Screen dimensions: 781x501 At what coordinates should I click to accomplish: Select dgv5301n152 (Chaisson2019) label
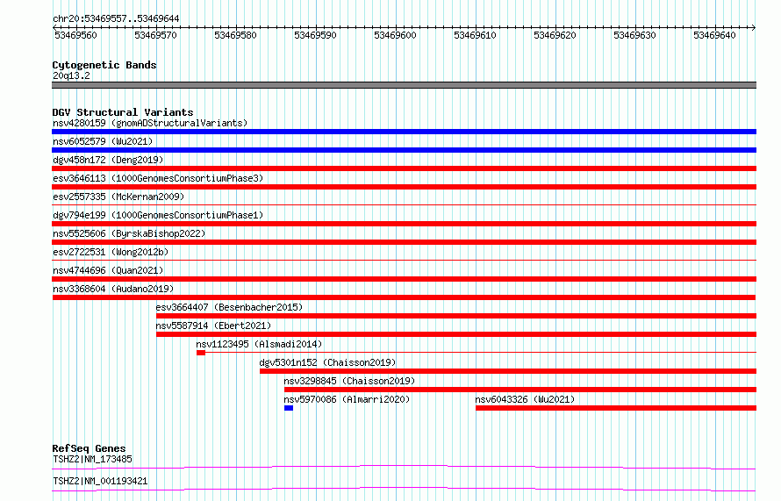point(327,362)
